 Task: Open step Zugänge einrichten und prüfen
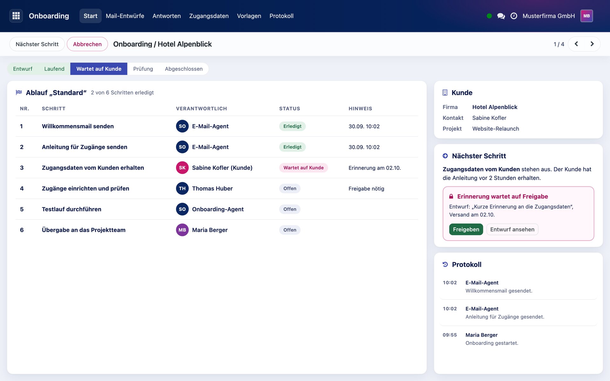[x=85, y=189]
